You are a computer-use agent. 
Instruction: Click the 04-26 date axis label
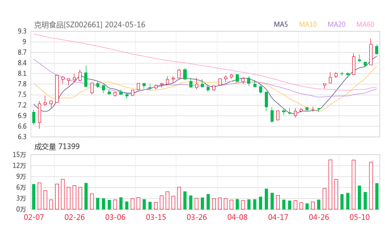click(319, 217)
